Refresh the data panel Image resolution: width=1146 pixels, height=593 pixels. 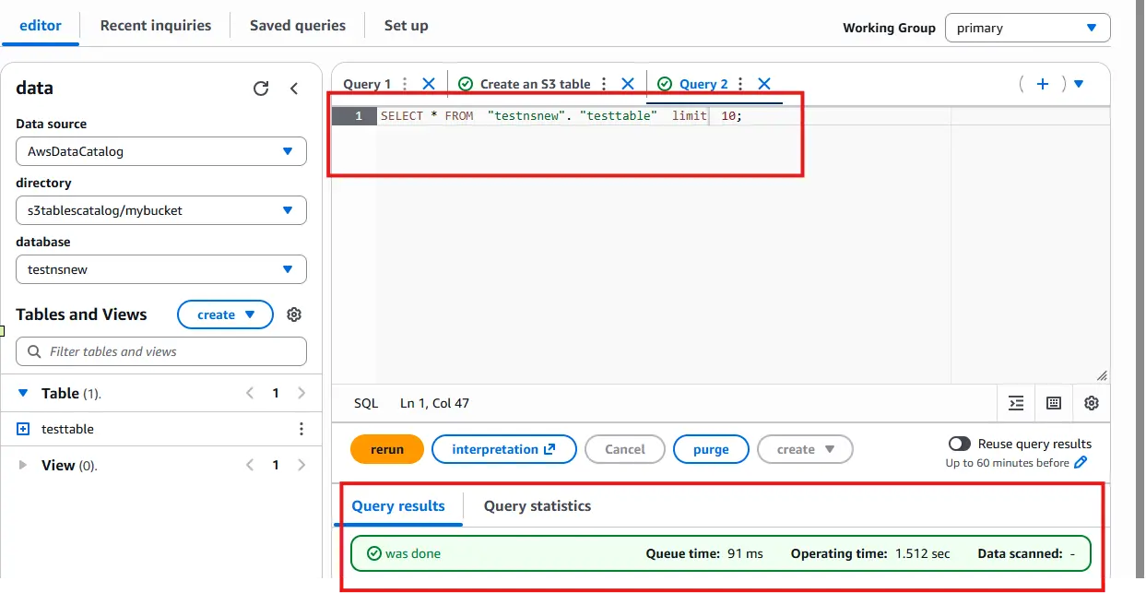click(261, 89)
